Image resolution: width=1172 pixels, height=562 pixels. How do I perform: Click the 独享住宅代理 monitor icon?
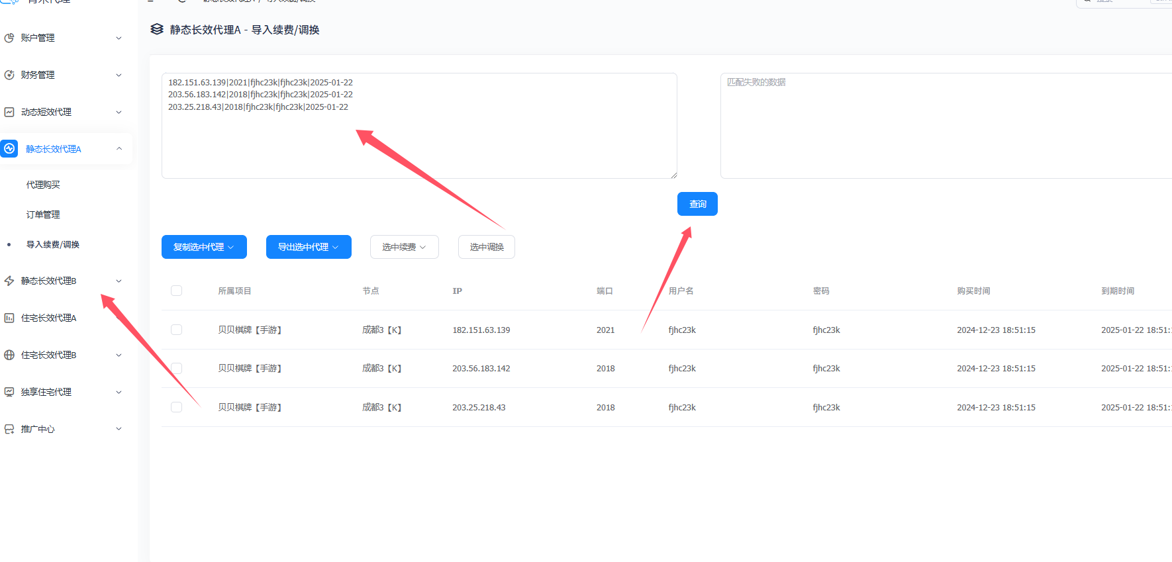[x=9, y=393]
